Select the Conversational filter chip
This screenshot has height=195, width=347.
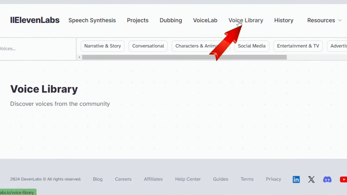coord(148,46)
